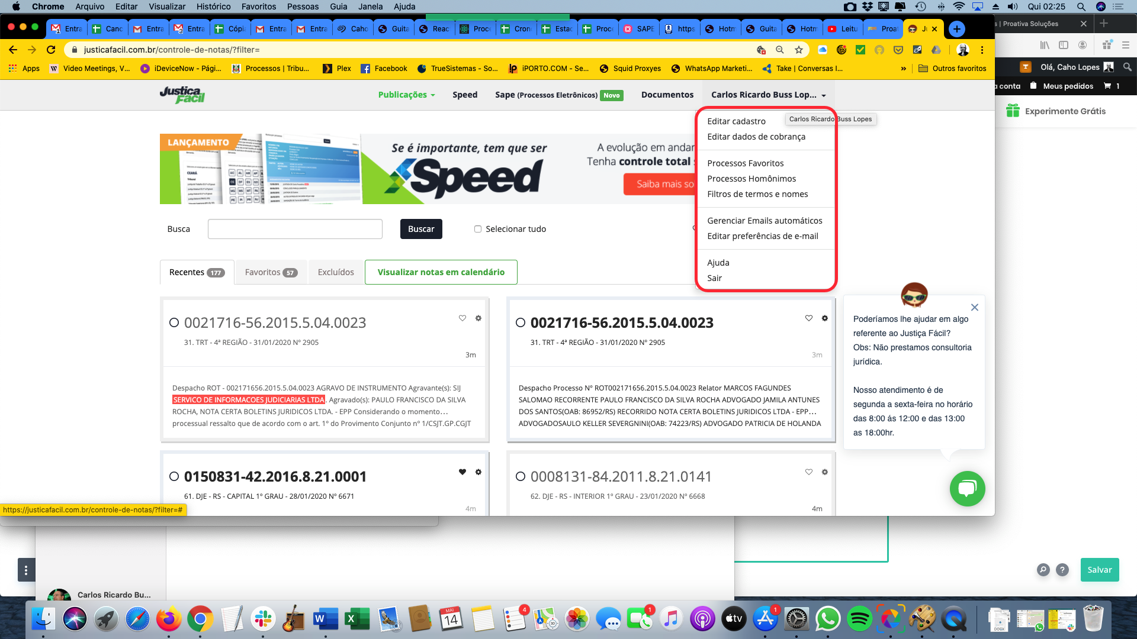The width and height of the screenshot is (1137, 639).
Task: Click the Spotlight search icon in menu bar
Action: 1081,7
